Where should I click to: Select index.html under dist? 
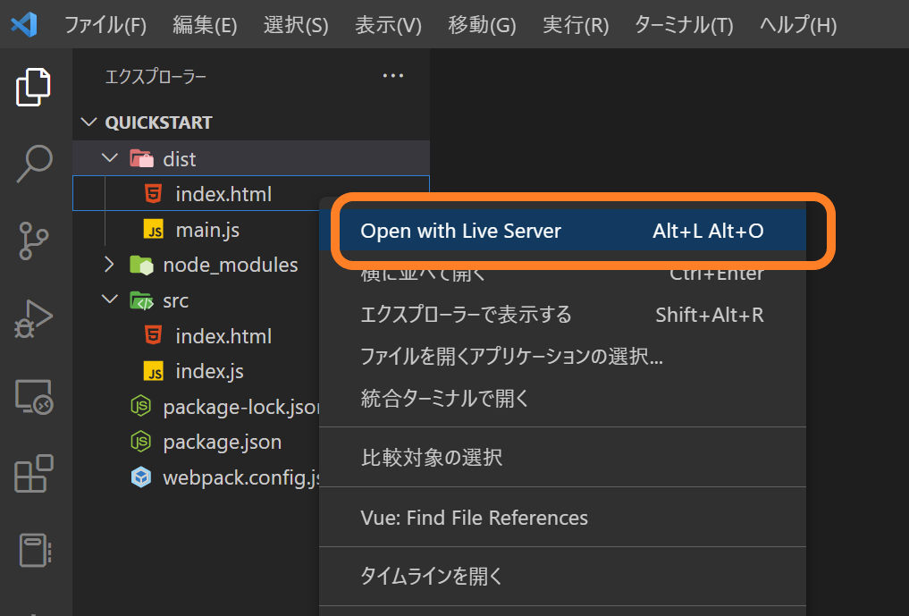click(223, 194)
